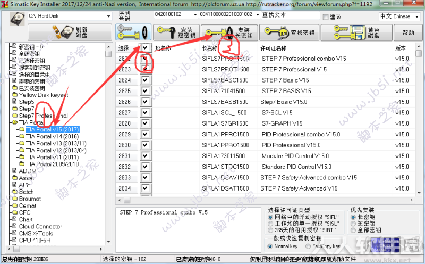The height and width of the screenshot is (264, 425).
Task: Click the S7-GRAPH V15 license name
Action: tap(282, 123)
